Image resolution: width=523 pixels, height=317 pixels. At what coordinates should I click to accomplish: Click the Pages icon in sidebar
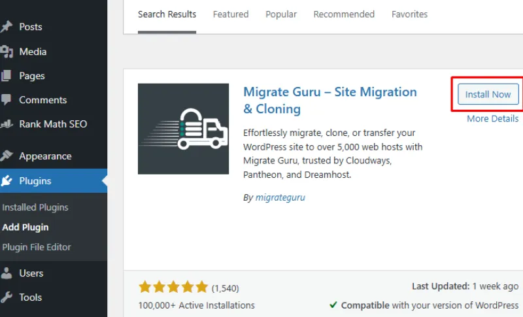click(6, 76)
